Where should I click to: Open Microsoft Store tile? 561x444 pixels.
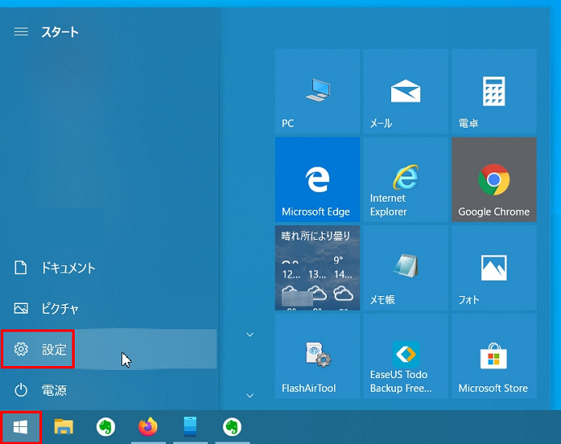click(x=494, y=356)
